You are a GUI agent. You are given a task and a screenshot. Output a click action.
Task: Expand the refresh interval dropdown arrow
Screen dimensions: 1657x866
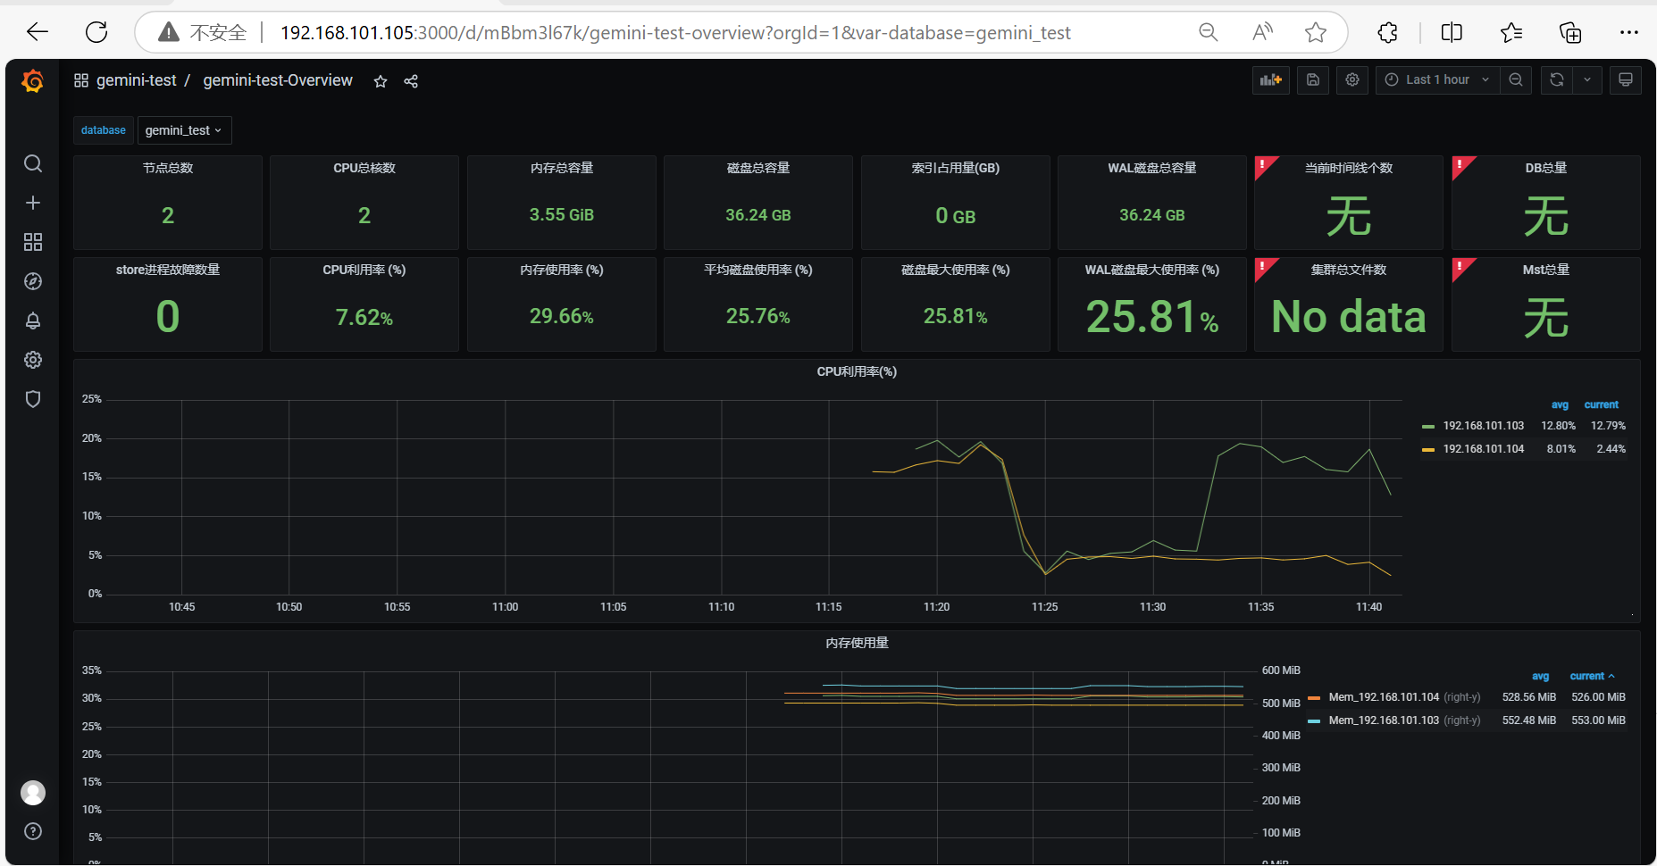coord(1587,79)
